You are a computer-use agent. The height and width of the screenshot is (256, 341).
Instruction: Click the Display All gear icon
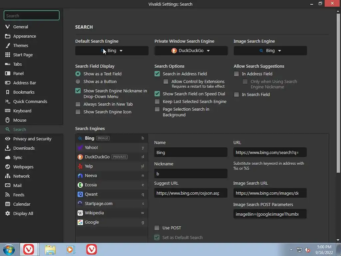pyautogui.click(x=8, y=213)
